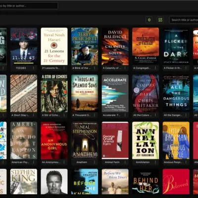Open the American Psycho cover
198x198 pixels.
pyautogui.click(x=24, y=141)
